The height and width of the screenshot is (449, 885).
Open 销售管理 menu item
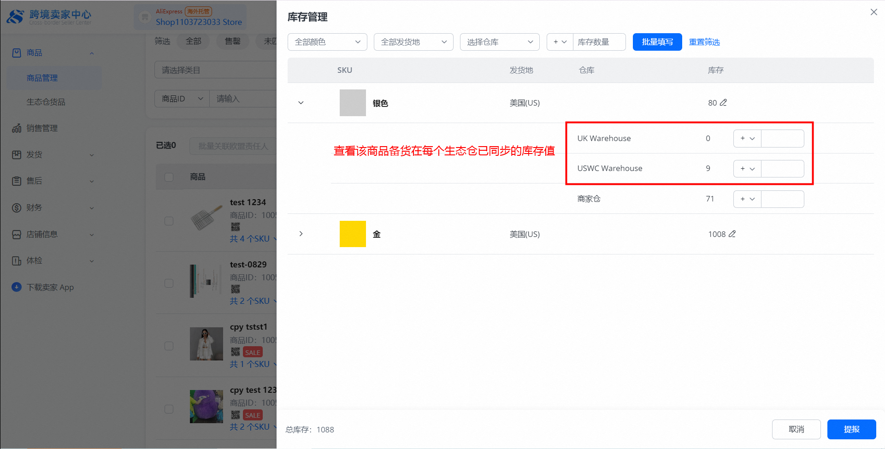(42, 128)
